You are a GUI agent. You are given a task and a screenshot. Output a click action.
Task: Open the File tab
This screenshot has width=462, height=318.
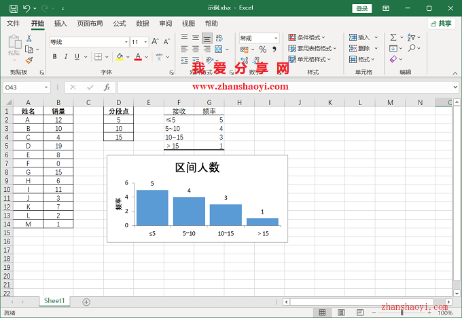[14, 24]
